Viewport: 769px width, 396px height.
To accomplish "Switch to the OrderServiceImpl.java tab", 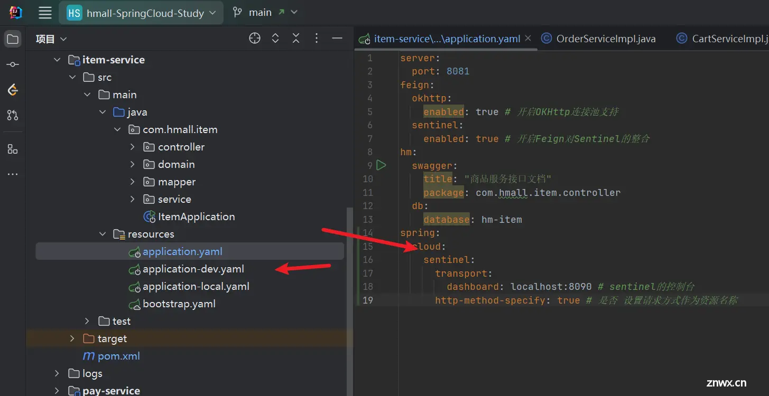I will 598,39.
